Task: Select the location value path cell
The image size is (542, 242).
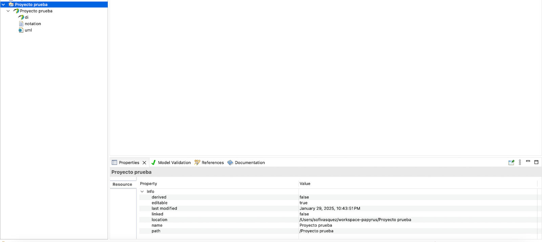Action: click(x=355, y=220)
